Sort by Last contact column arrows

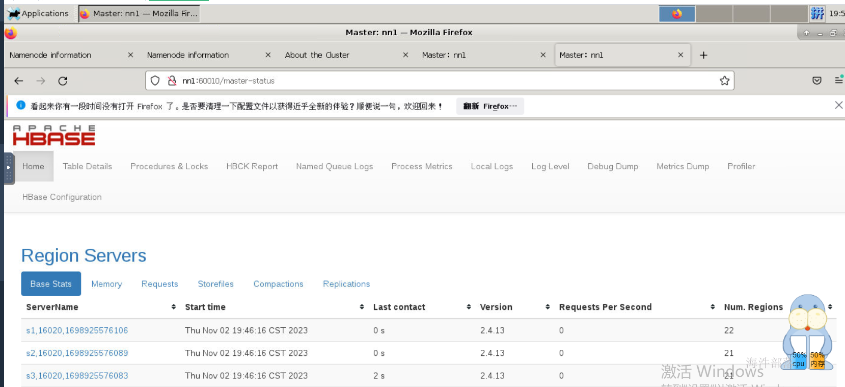[x=469, y=307]
